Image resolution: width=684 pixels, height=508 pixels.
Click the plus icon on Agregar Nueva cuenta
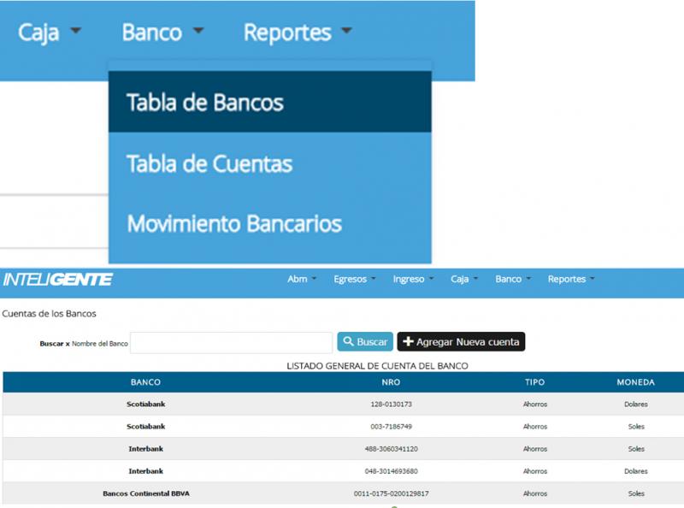(x=408, y=341)
